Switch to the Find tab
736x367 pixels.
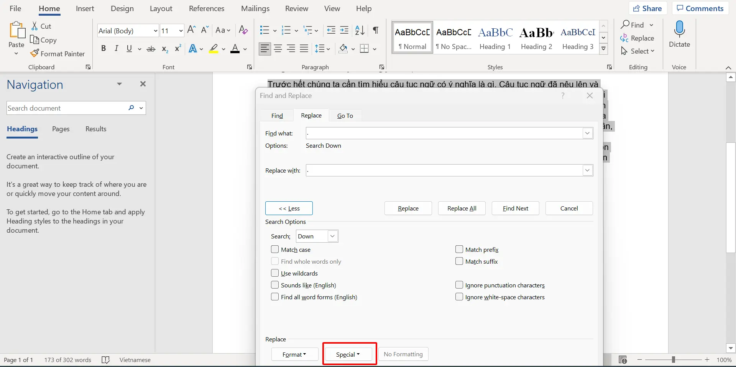(x=277, y=116)
